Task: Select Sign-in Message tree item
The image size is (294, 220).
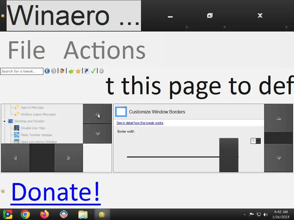Action: click(32, 107)
